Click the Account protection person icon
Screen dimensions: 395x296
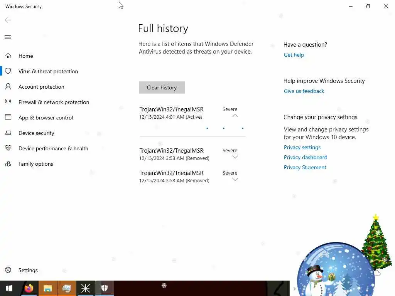point(8,87)
